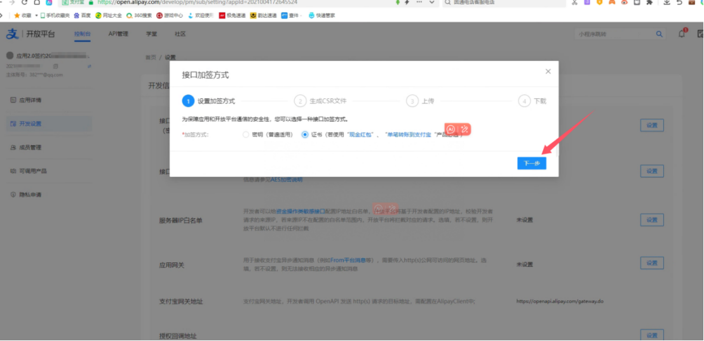Close the 接口加签方式 dialog
This screenshot has width=704, height=341.
coord(548,71)
